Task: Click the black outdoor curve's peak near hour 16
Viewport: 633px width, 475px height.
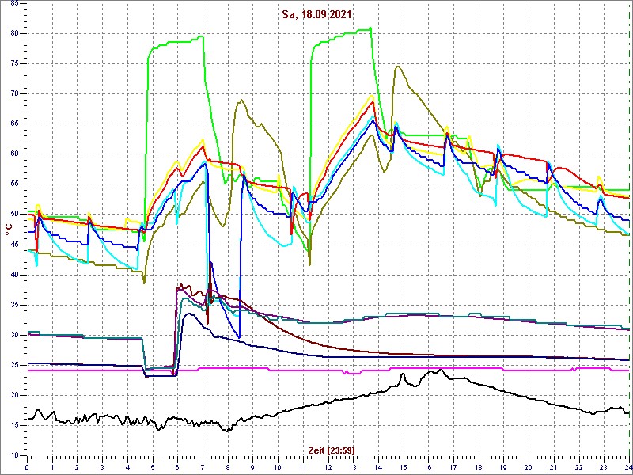Action: (440, 370)
